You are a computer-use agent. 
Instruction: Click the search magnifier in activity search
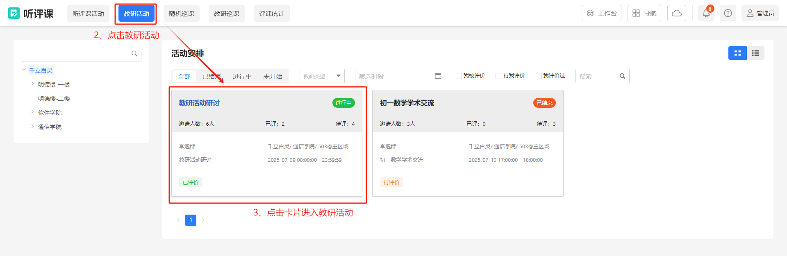pos(622,76)
